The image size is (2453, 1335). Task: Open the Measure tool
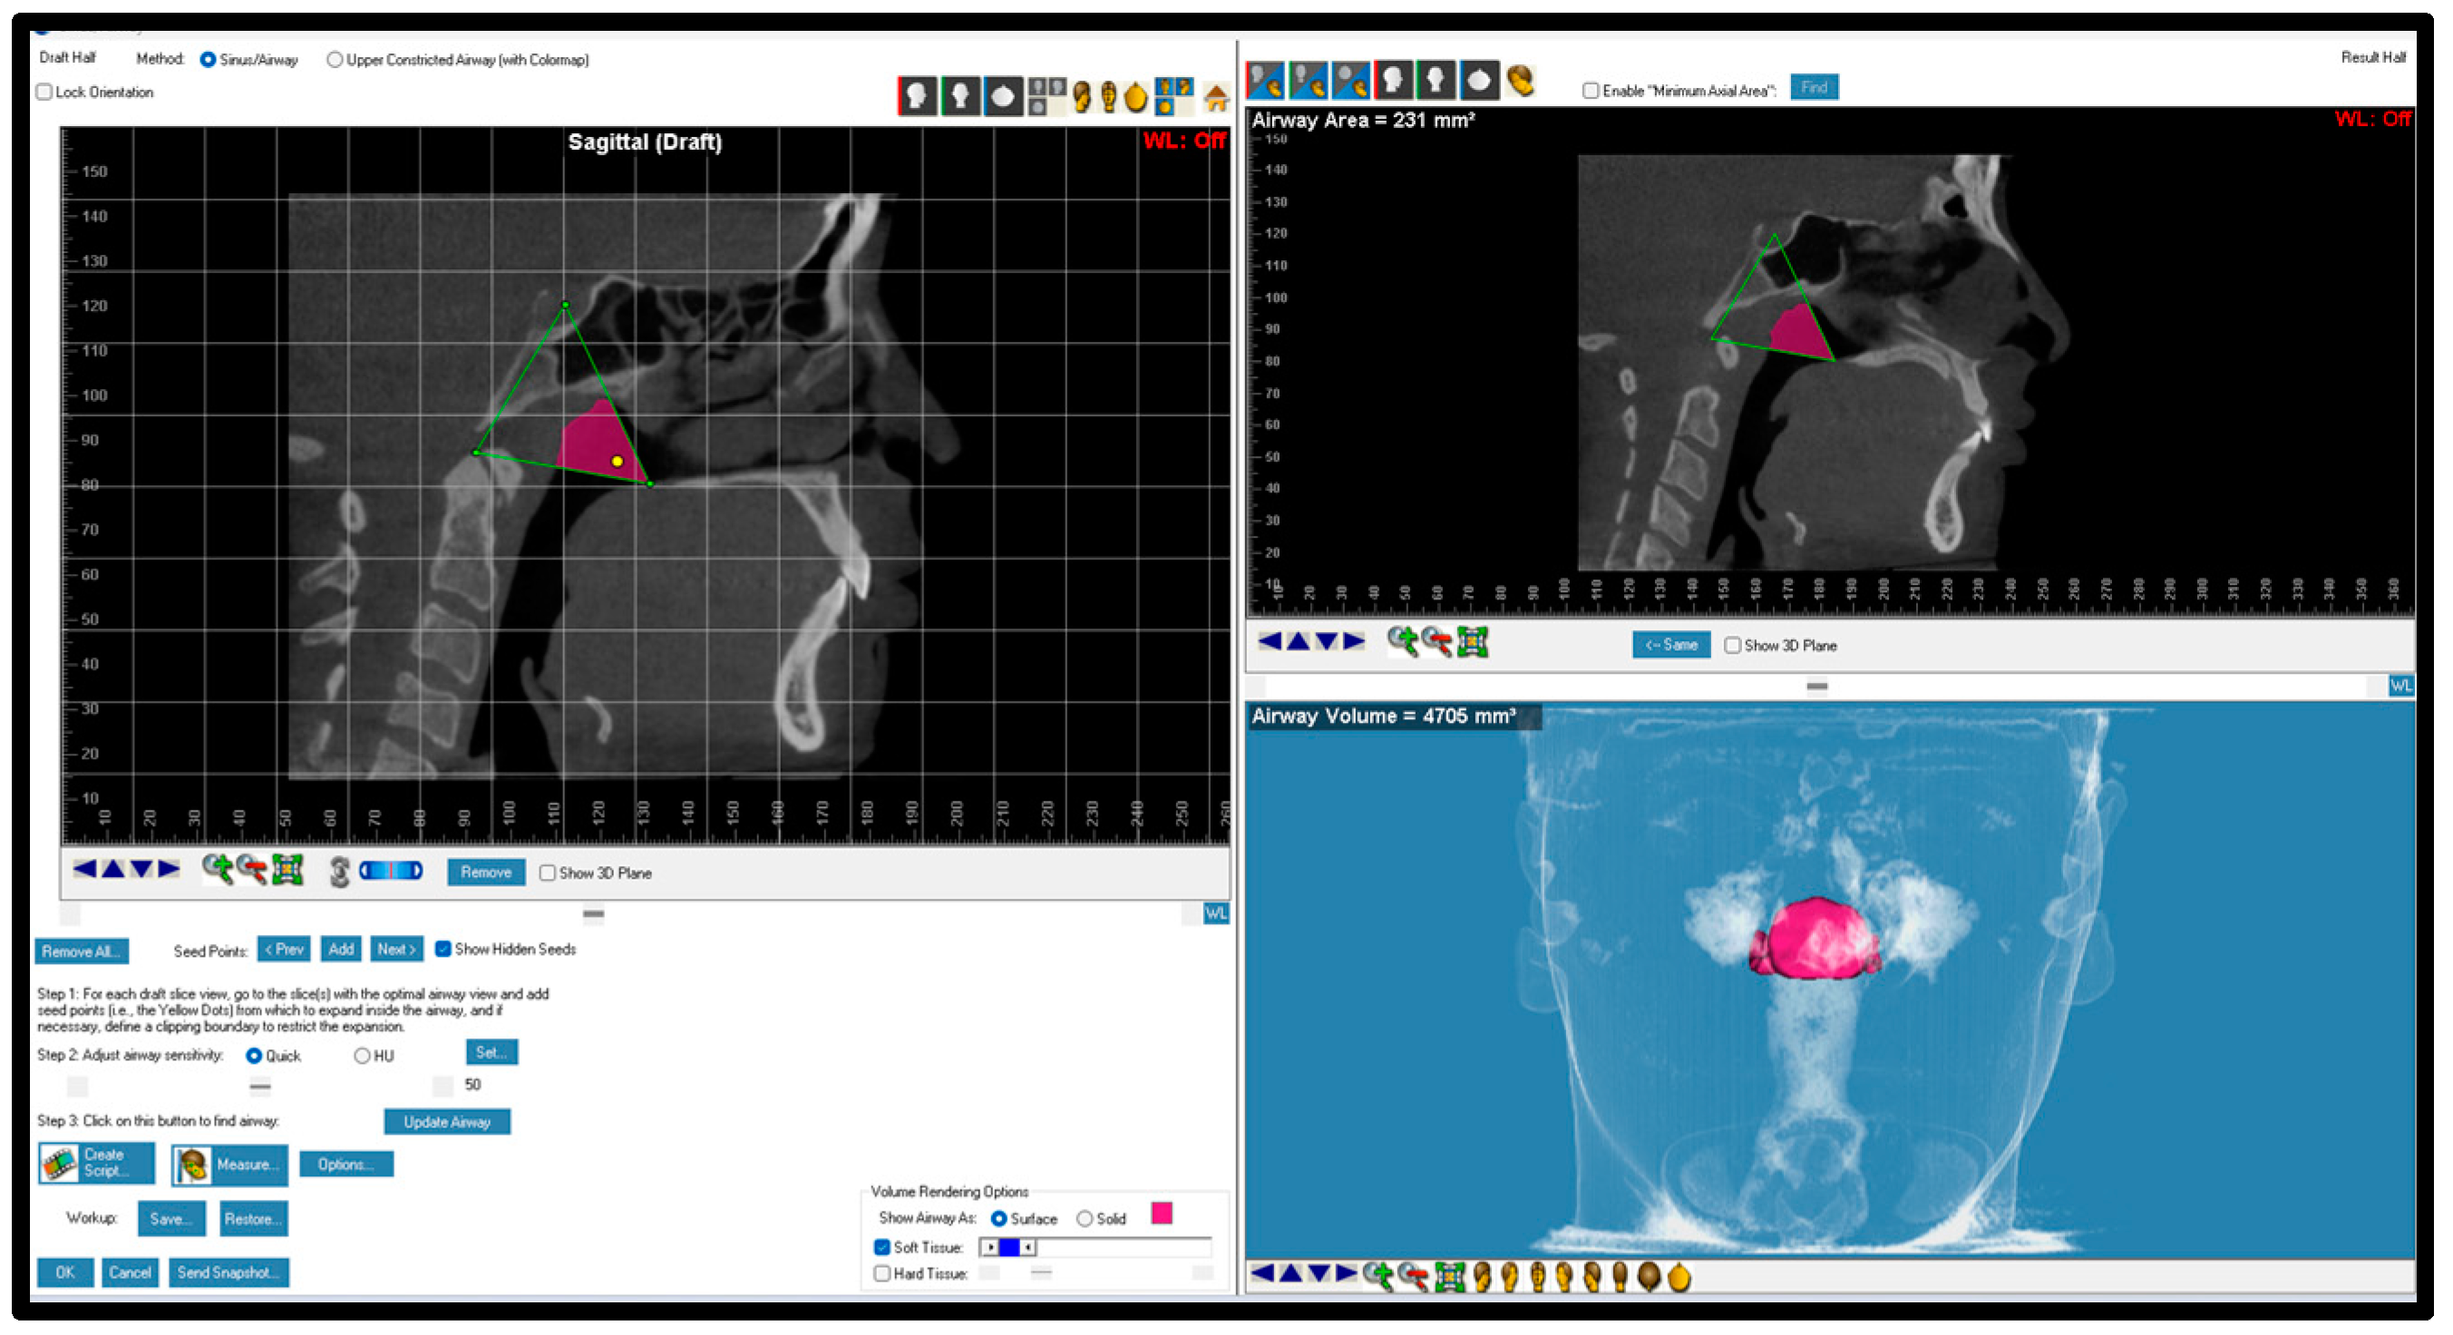(229, 1164)
